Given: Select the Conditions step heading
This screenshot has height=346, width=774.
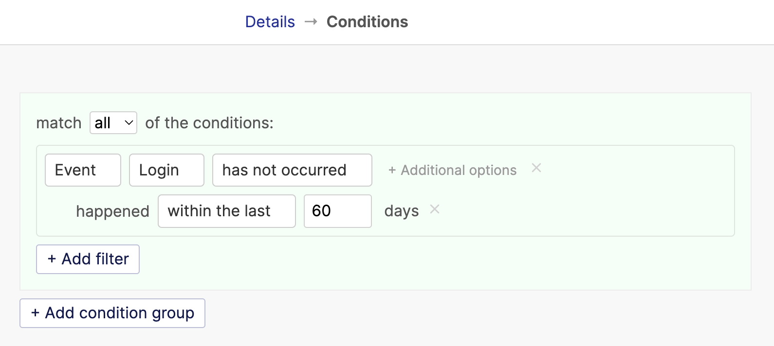Looking at the screenshot, I should pos(367,22).
